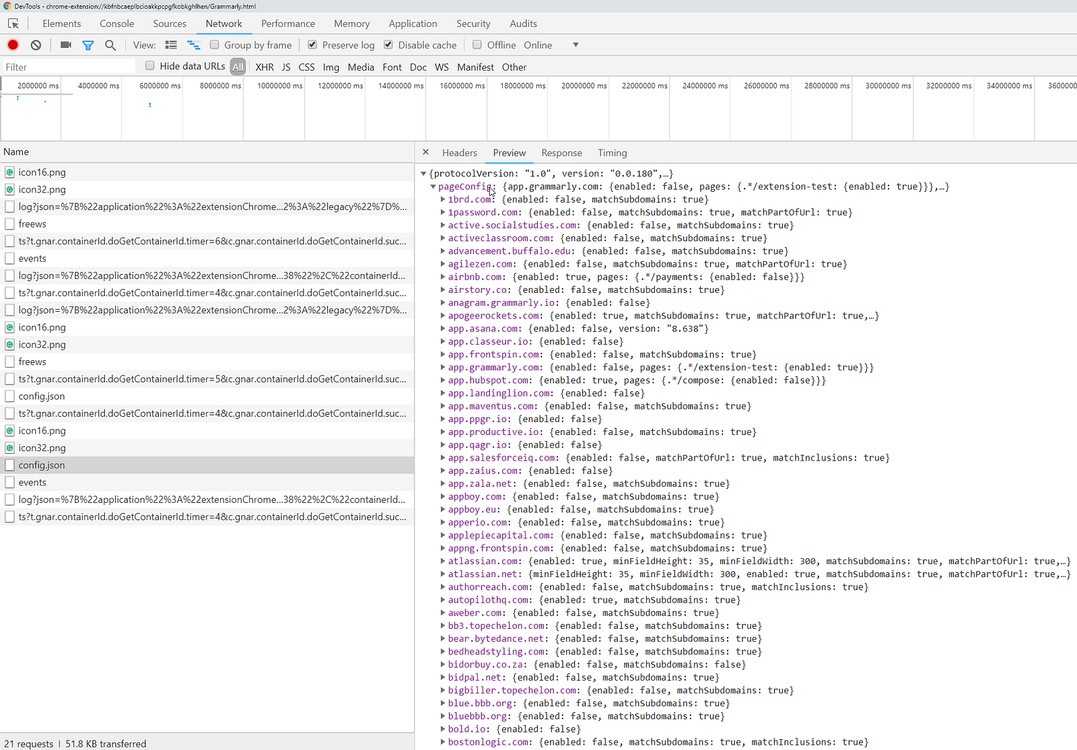Switch to the Console panel tab
The height and width of the screenshot is (750, 1077).
coord(116,24)
